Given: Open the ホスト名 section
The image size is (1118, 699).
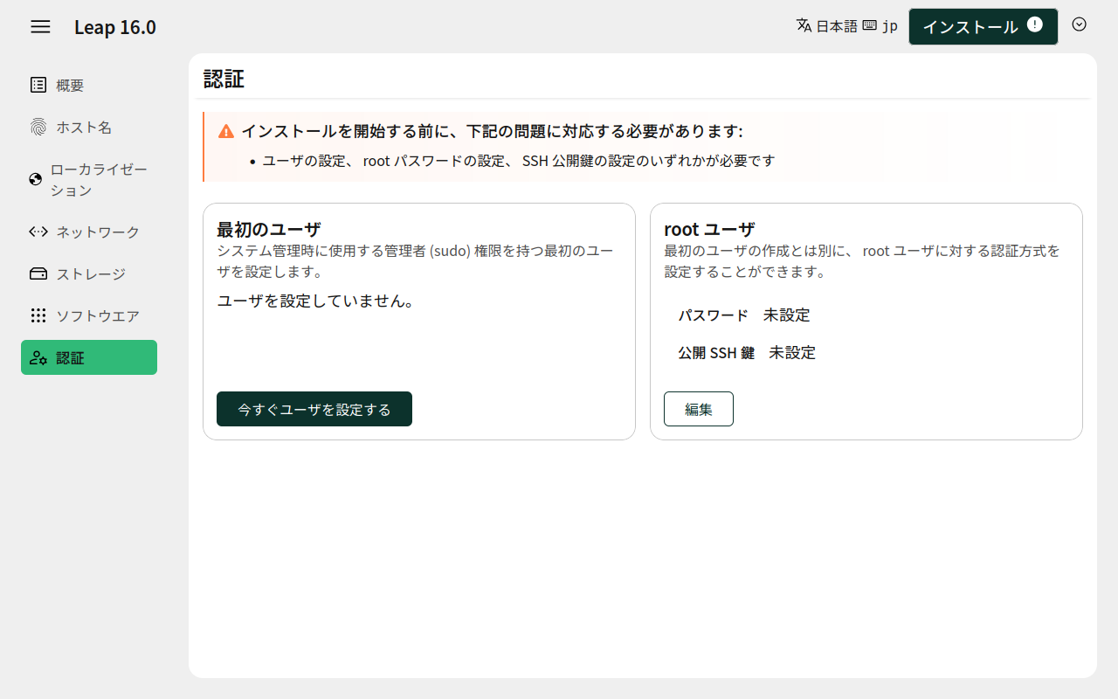Looking at the screenshot, I should click(89, 127).
